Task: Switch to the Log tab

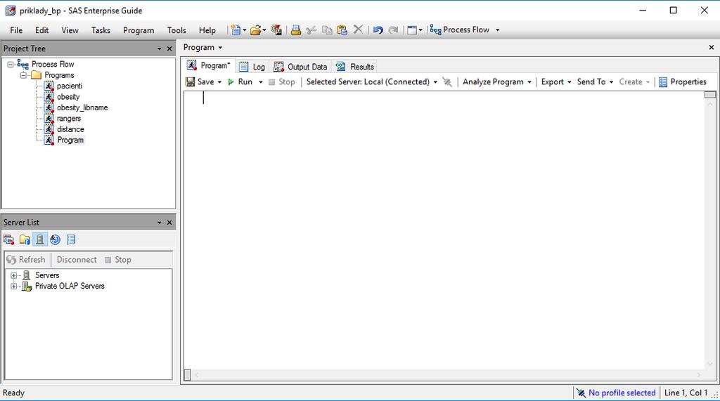Action: click(x=252, y=67)
